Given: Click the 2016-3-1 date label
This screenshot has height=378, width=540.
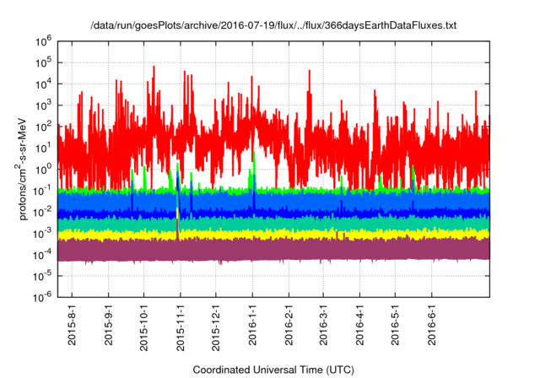Looking at the screenshot, I should pos(322,325).
